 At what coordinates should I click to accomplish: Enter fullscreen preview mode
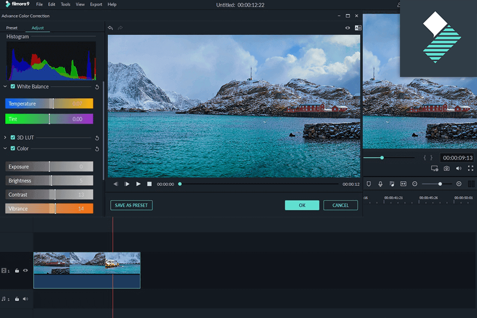(471, 168)
